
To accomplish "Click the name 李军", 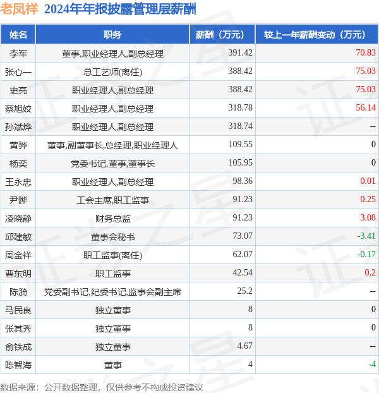I will click(18, 54).
